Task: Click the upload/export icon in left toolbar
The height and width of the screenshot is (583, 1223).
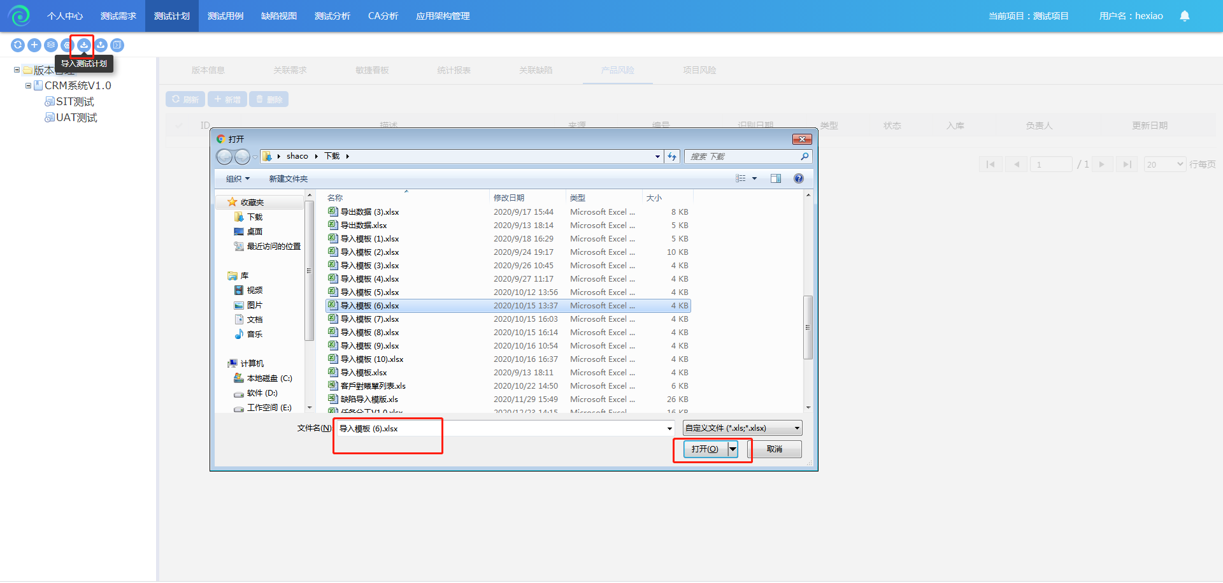Action: tap(101, 45)
